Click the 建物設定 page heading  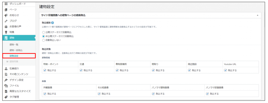(47, 7)
